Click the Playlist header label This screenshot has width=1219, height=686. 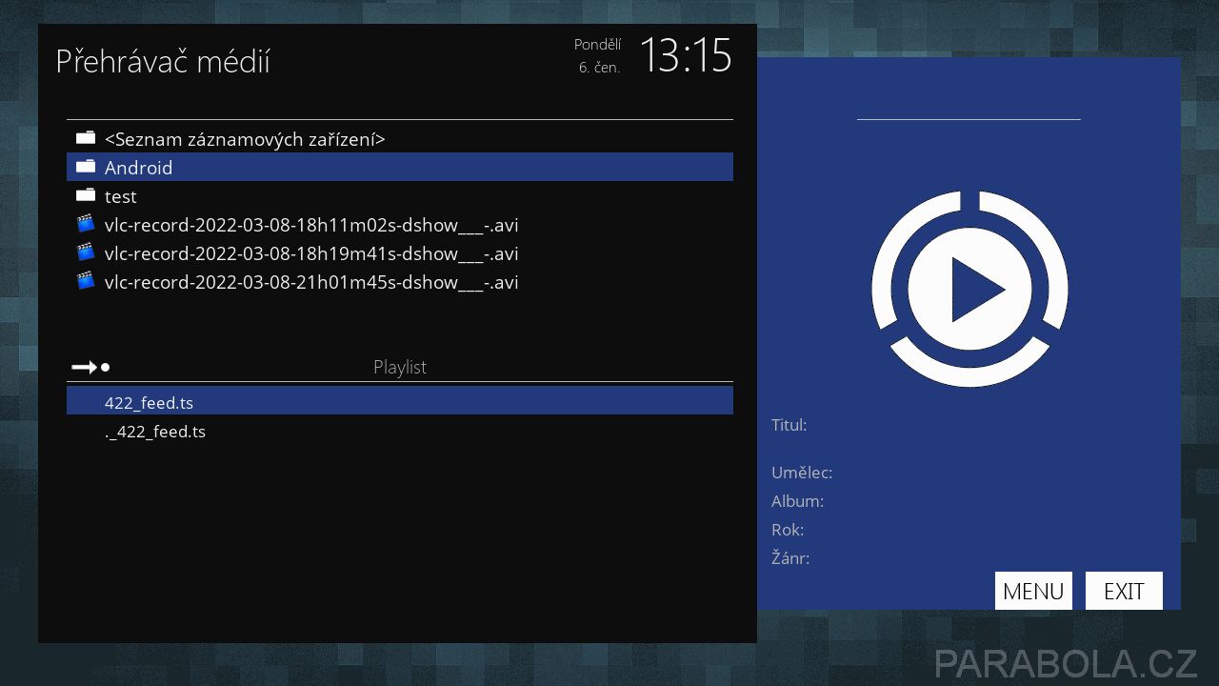point(400,367)
